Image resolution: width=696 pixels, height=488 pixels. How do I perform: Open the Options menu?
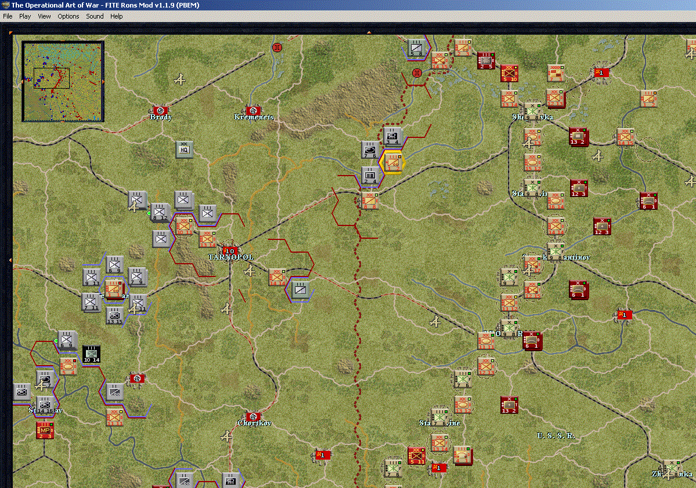click(x=68, y=16)
